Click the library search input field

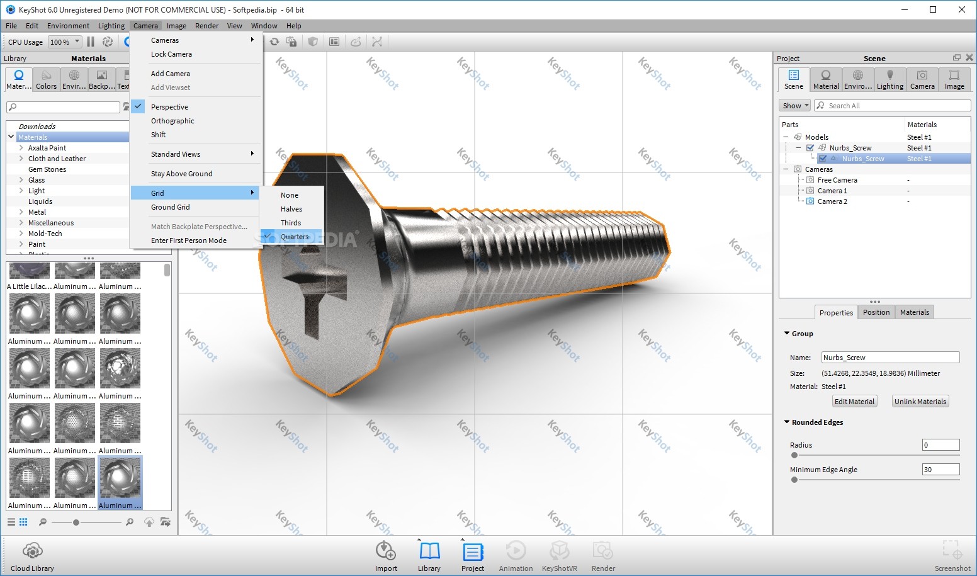pos(63,107)
